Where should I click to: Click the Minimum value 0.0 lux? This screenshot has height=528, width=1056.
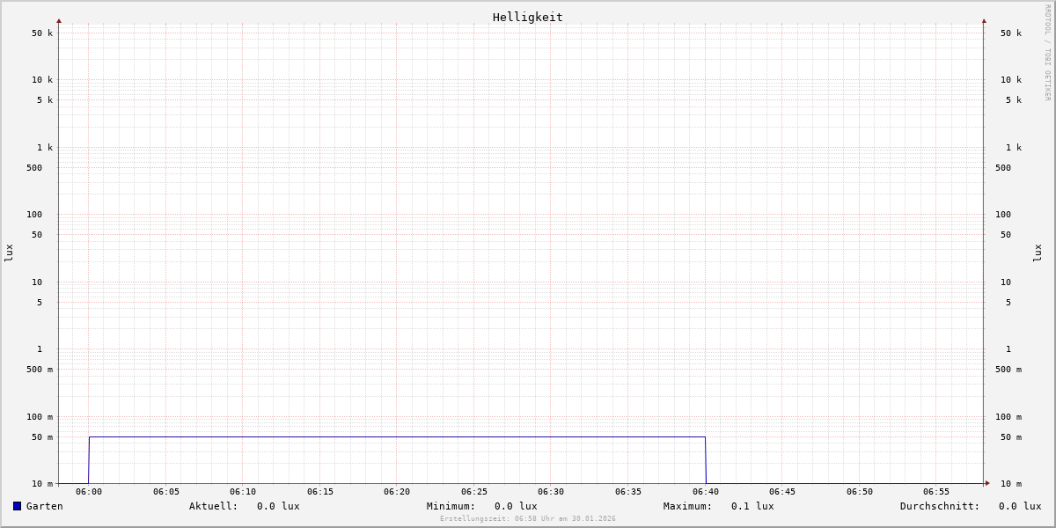(x=516, y=506)
